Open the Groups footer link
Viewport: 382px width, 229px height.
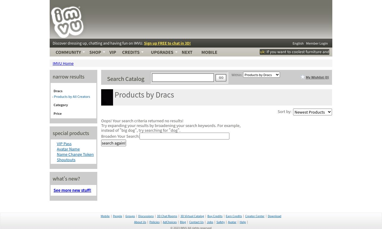point(130,216)
